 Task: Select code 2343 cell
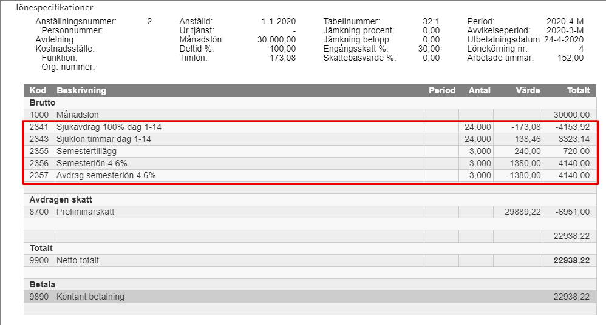point(39,139)
